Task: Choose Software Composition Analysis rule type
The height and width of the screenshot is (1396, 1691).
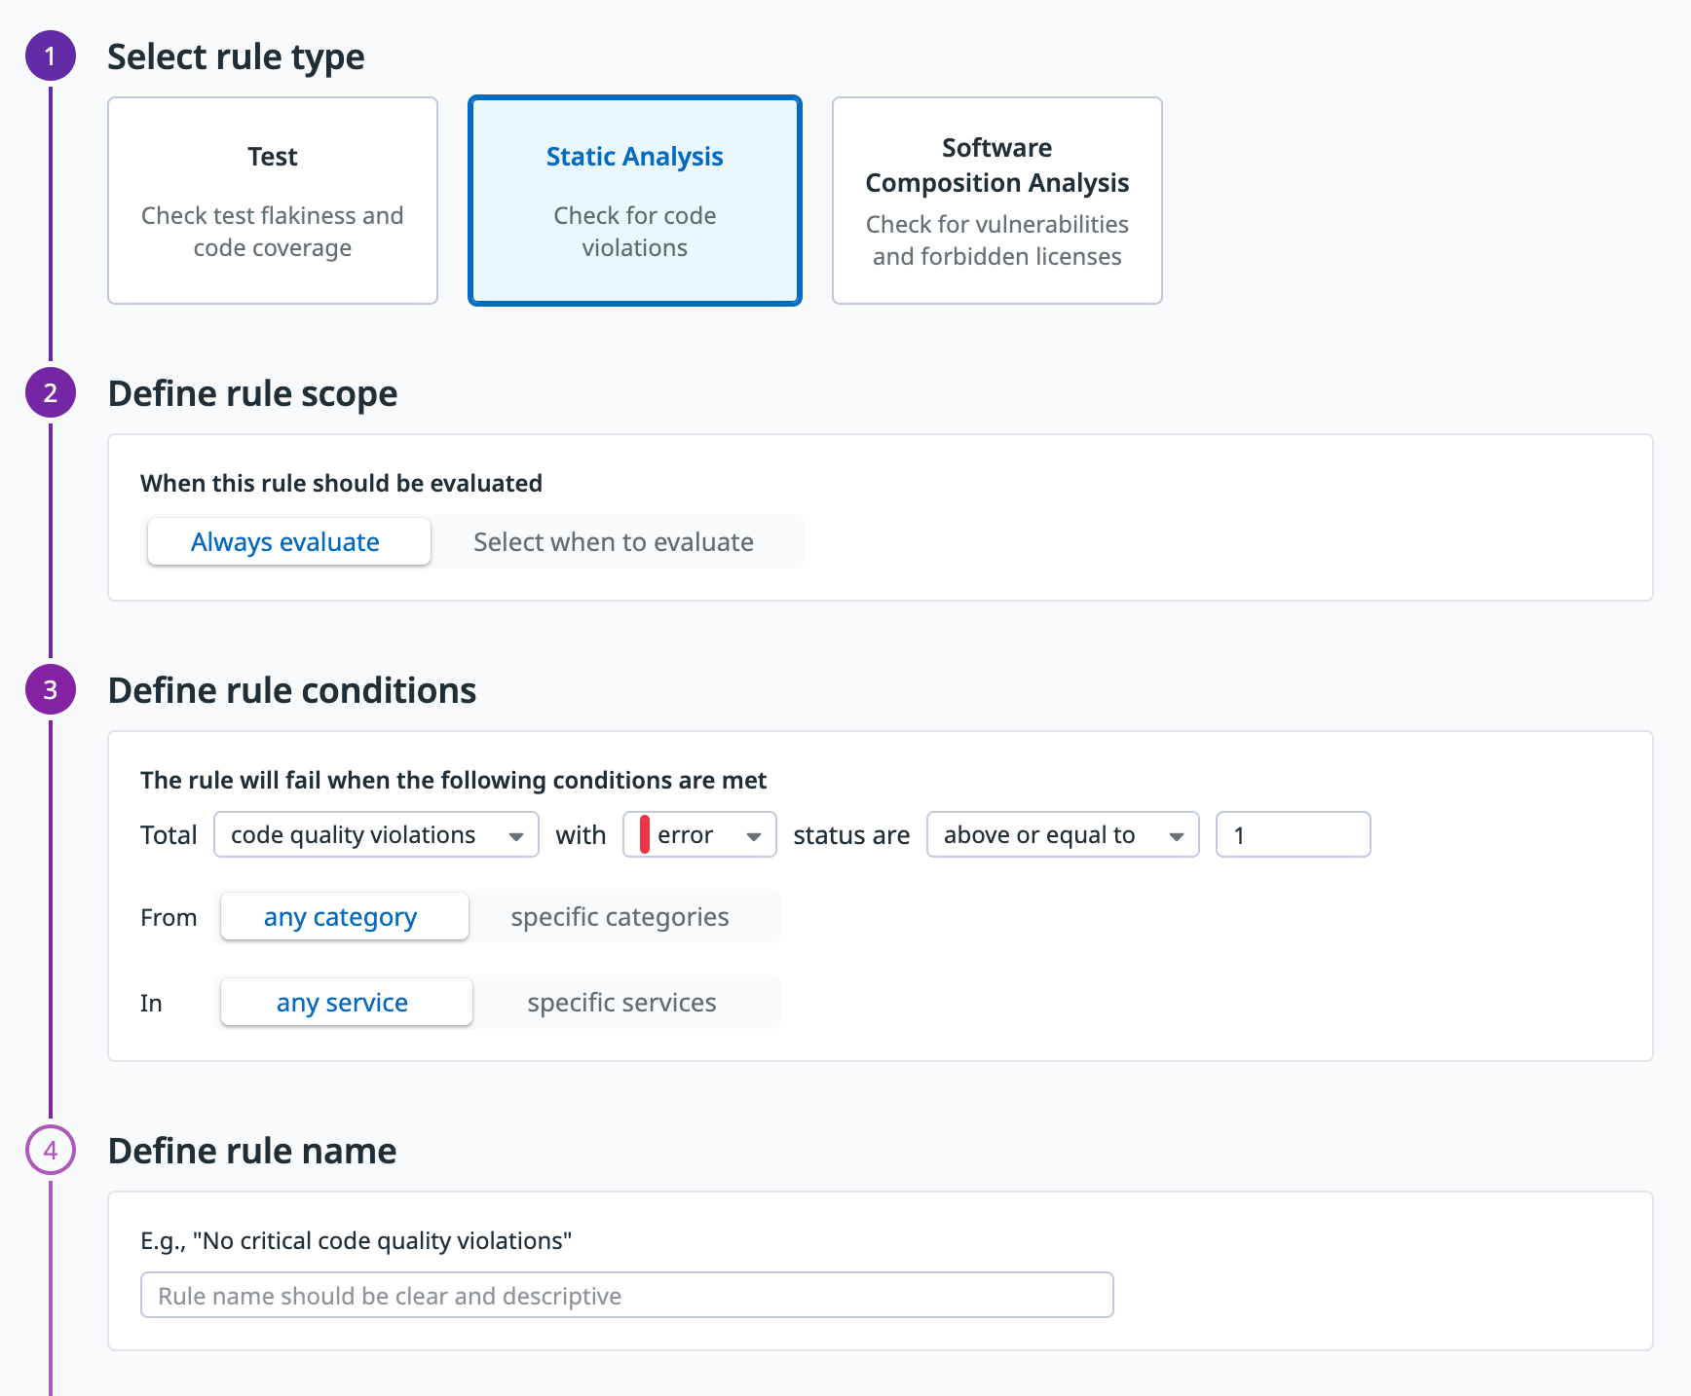Action: 996,201
